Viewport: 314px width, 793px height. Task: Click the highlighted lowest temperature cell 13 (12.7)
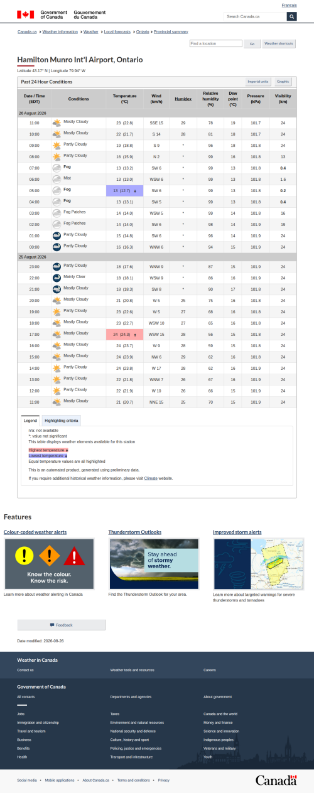click(x=125, y=190)
